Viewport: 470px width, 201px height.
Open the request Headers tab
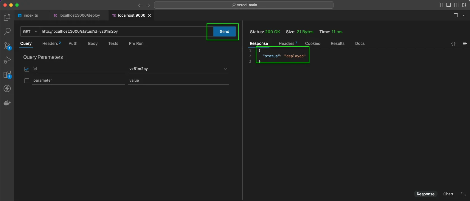coord(51,43)
